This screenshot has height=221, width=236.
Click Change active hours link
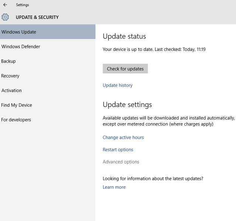(123, 138)
